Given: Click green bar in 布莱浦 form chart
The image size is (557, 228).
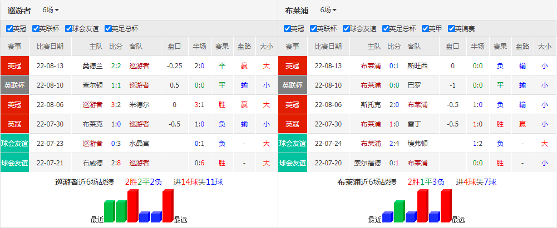Looking at the screenshot, I should pyautogui.click(x=400, y=211).
